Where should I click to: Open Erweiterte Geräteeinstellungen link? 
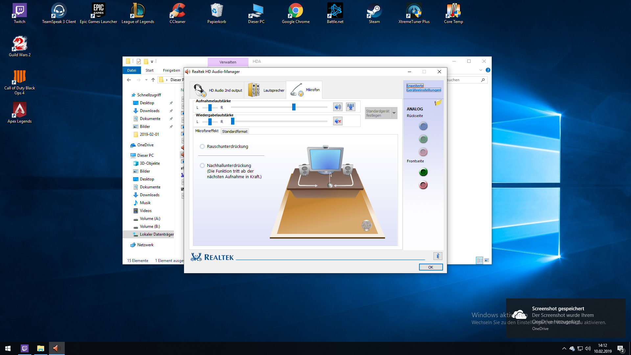423,88
